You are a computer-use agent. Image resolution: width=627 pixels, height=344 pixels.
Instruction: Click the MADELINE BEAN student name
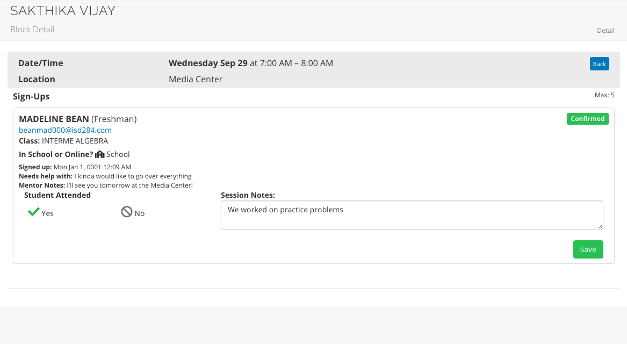point(54,119)
